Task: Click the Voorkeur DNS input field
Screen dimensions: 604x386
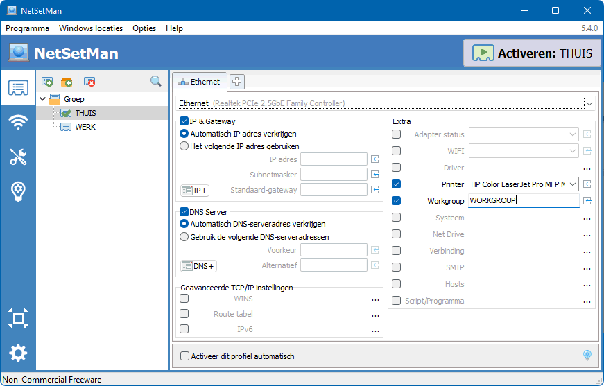Action: coord(334,249)
